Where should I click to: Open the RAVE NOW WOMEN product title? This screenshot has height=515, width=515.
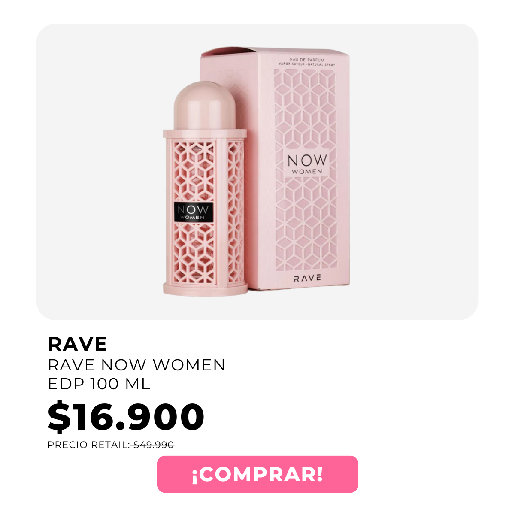[x=136, y=365]
